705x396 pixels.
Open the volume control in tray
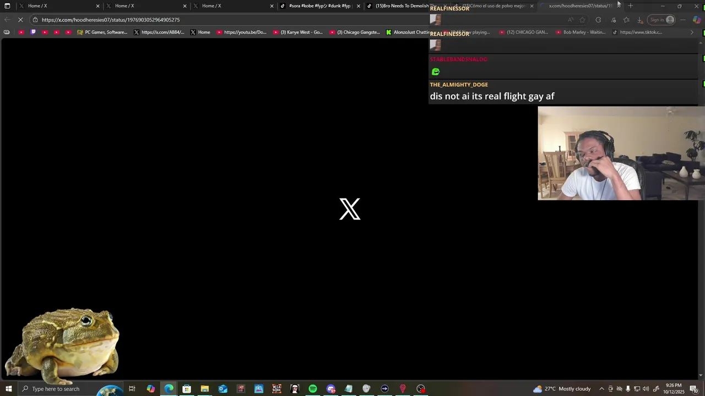coord(646,389)
